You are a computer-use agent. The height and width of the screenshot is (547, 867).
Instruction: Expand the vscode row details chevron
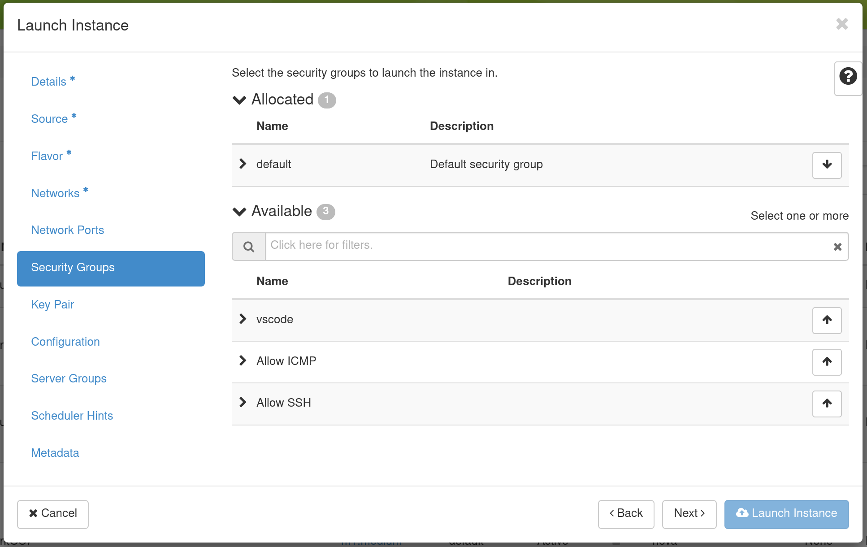pos(243,319)
